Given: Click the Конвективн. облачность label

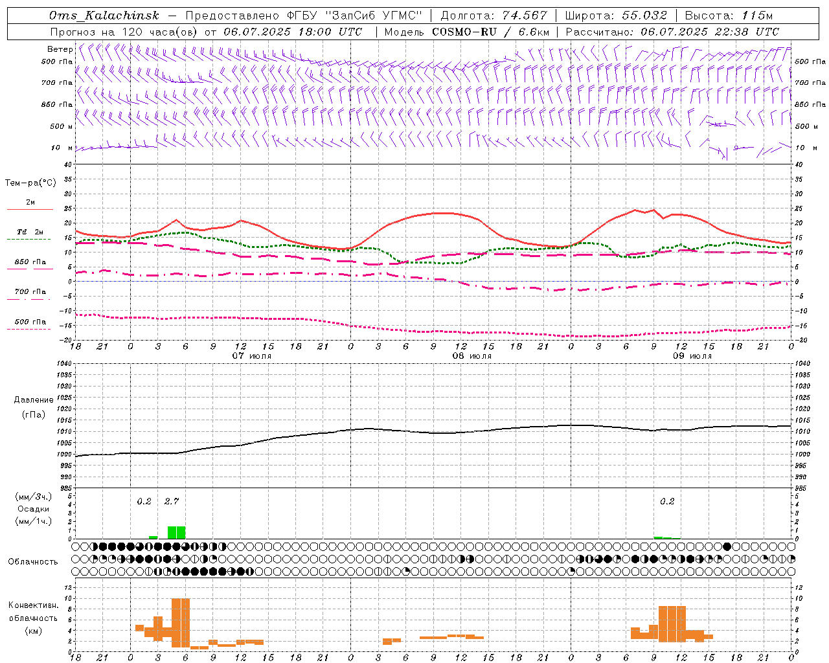Looking at the screenshot, I should [x=33, y=612].
